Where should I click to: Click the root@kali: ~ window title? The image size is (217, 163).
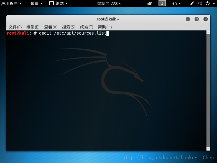pyautogui.click(x=108, y=19)
